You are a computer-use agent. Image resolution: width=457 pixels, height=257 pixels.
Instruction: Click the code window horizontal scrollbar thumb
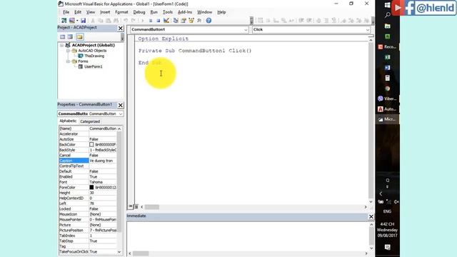click(x=152, y=207)
